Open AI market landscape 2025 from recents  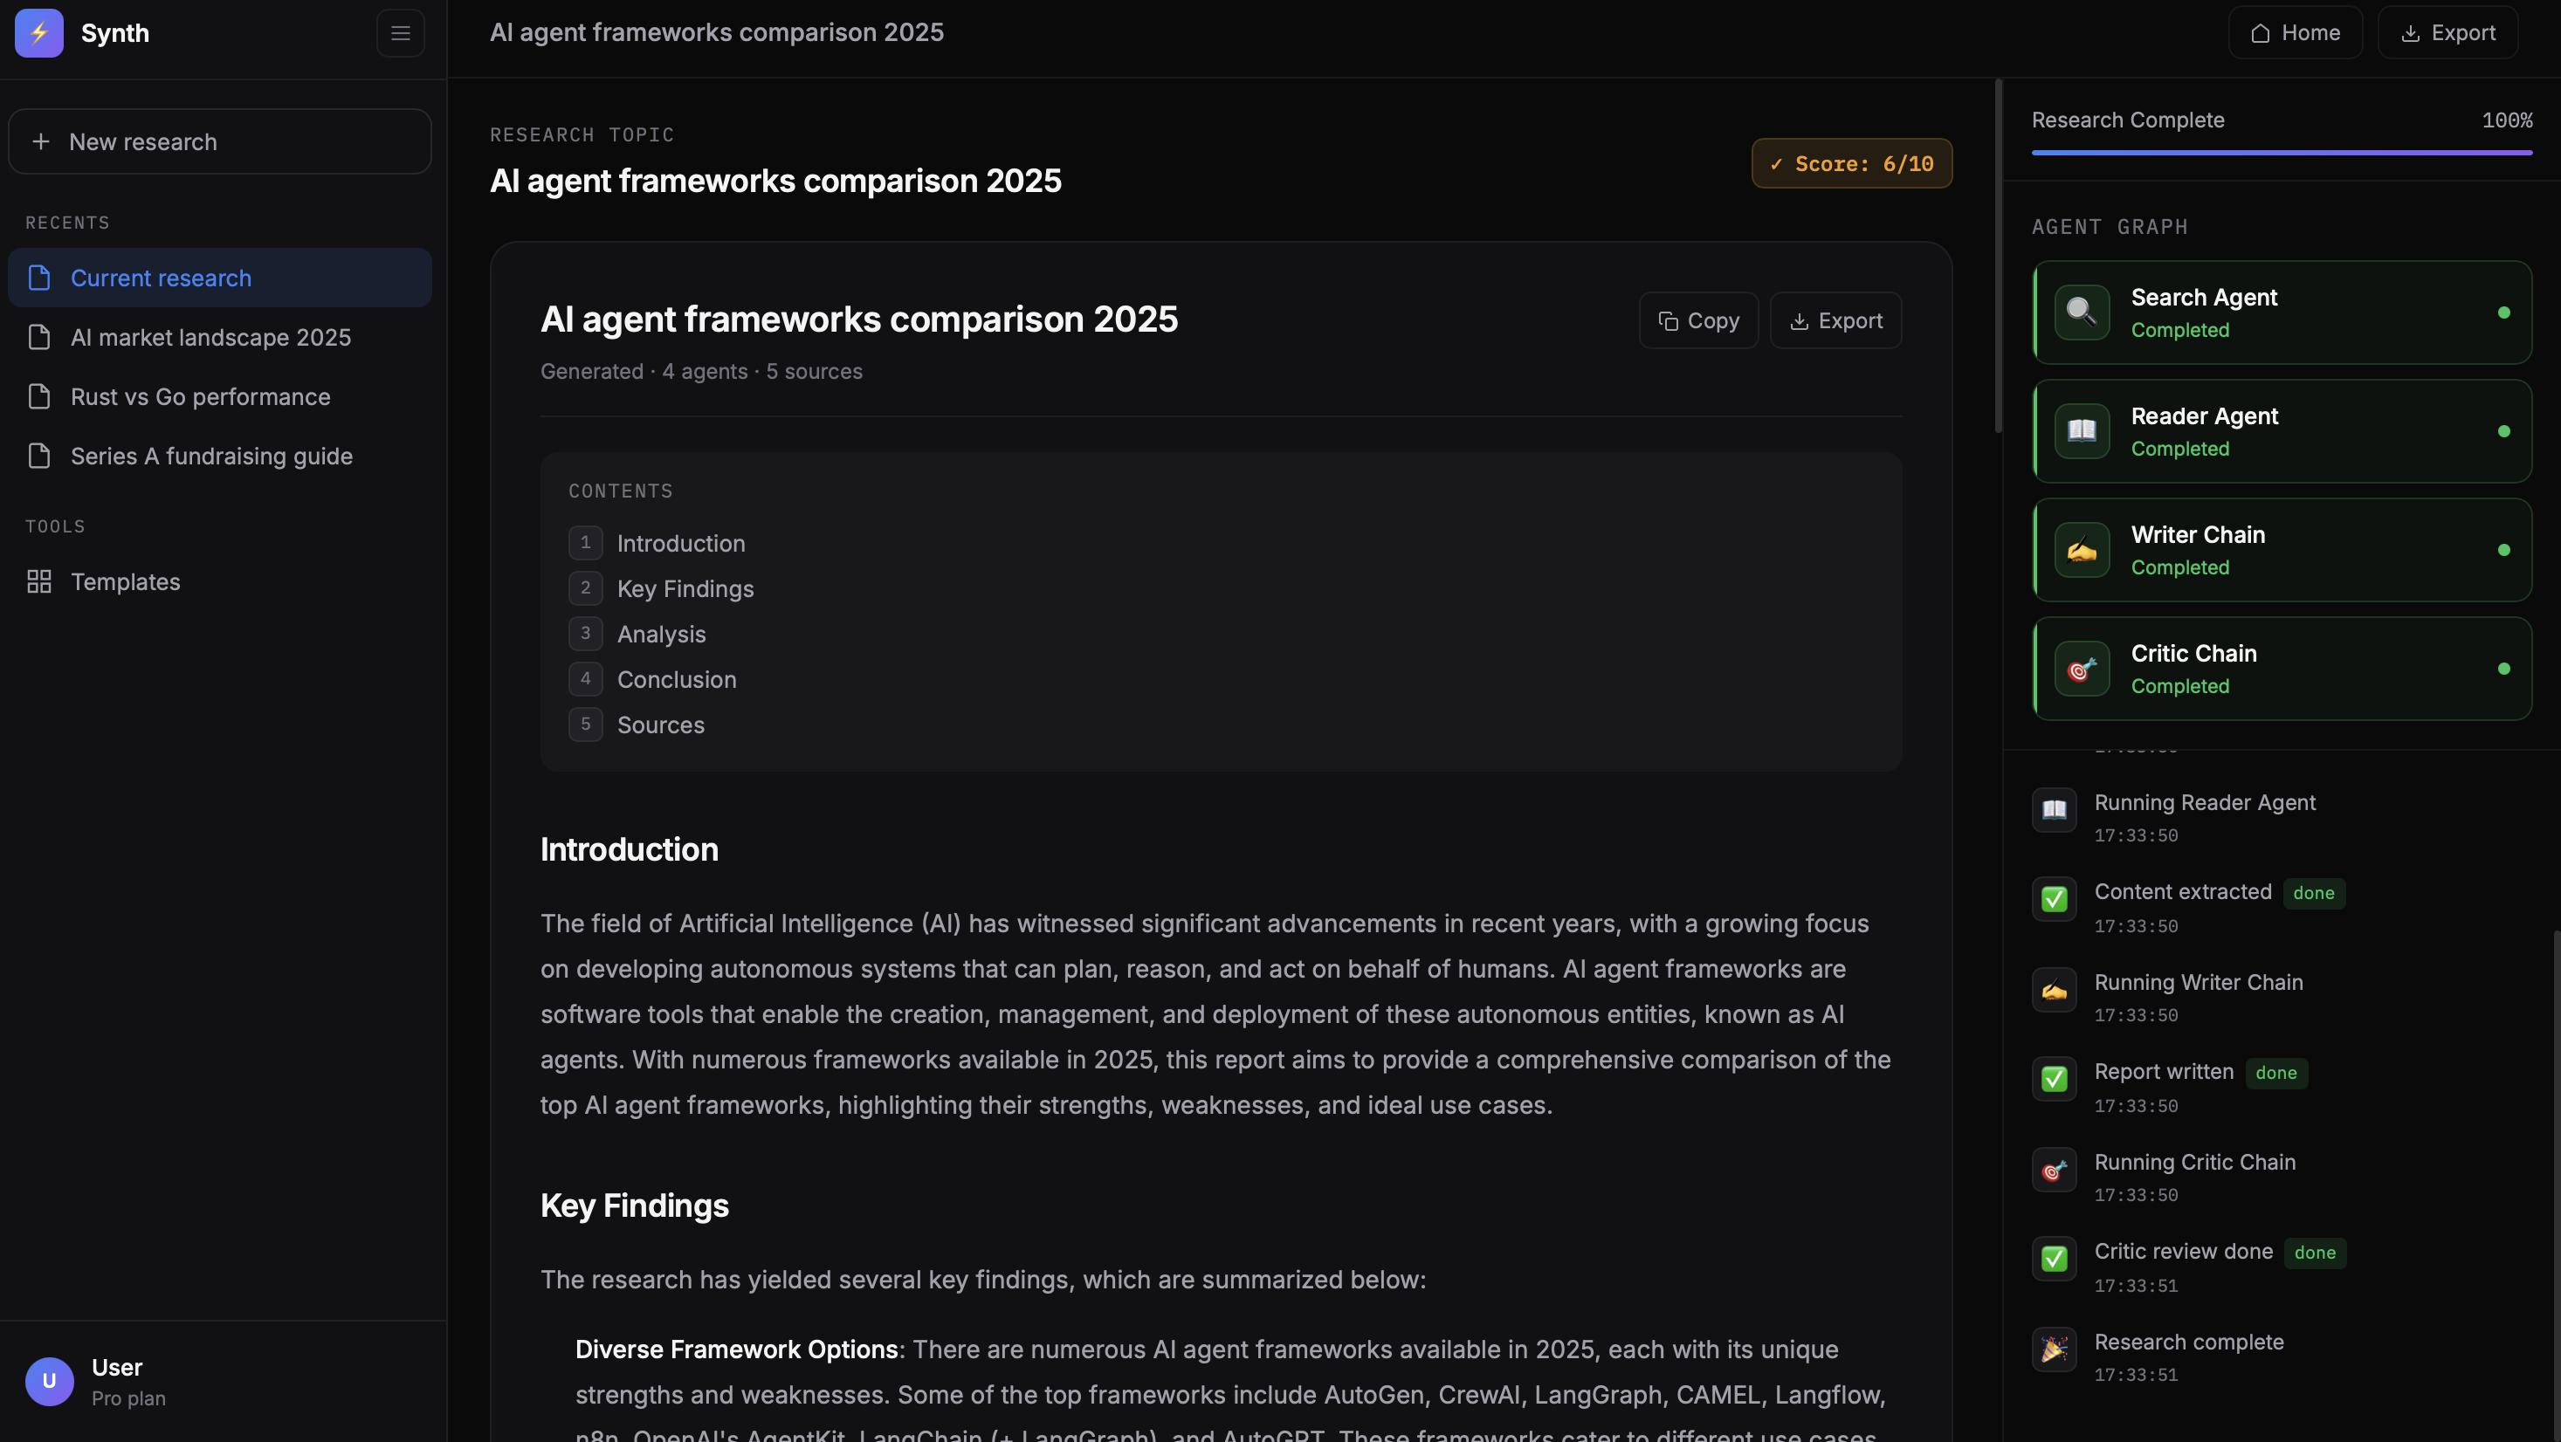[x=220, y=337]
